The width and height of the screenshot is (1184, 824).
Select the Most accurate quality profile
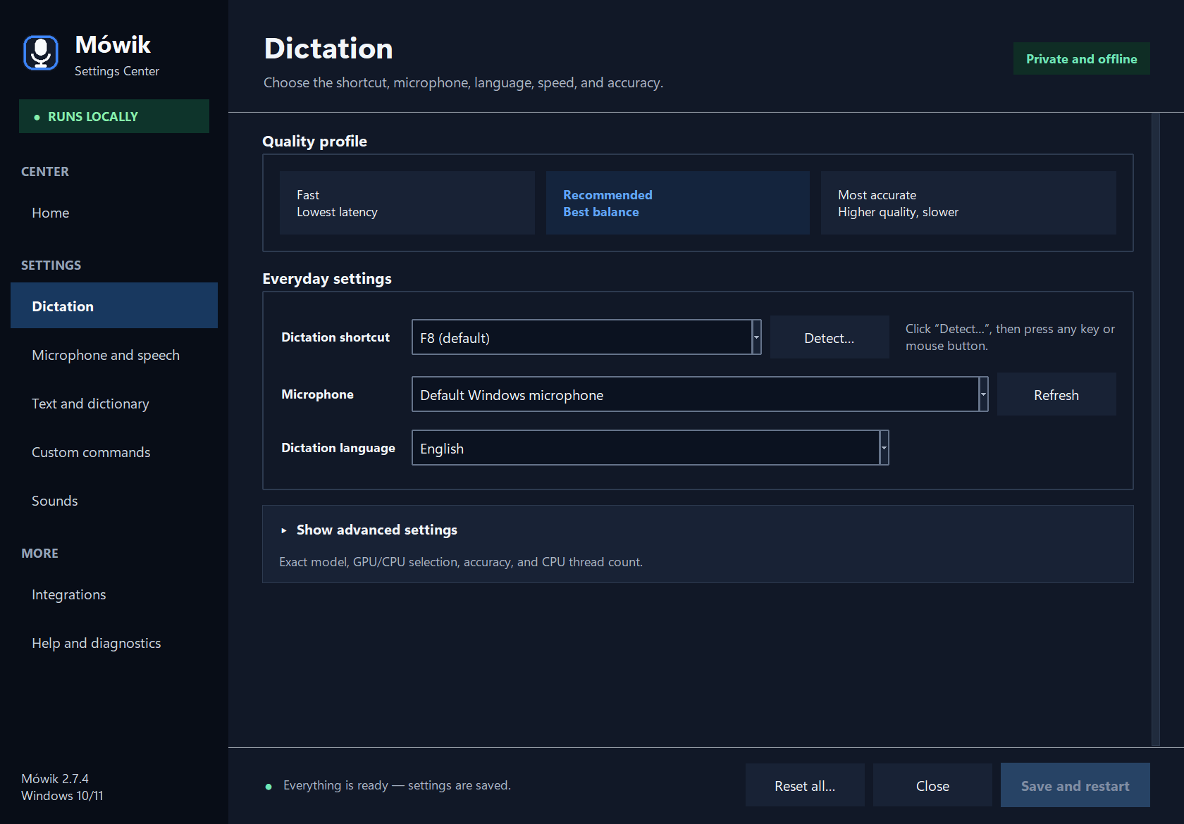(x=968, y=203)
